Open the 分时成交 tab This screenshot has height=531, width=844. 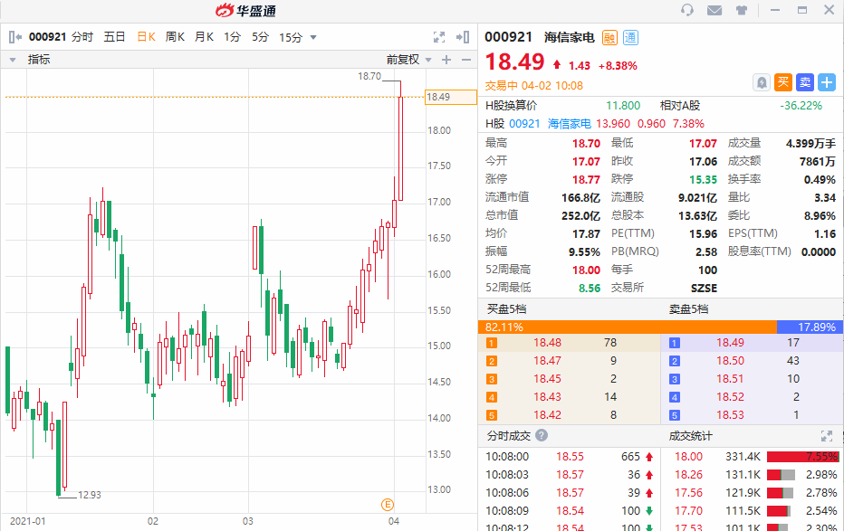(509, 435)
